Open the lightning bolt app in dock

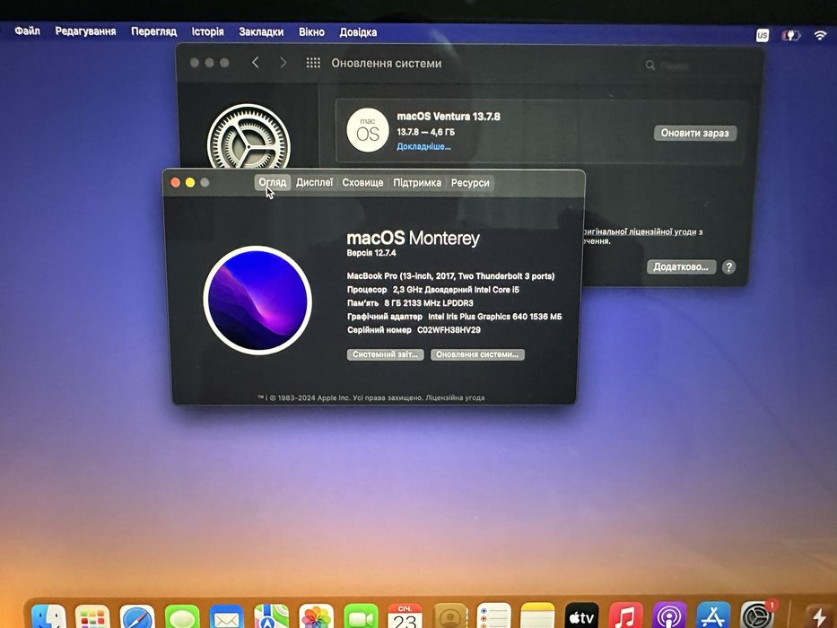(818, 618)
